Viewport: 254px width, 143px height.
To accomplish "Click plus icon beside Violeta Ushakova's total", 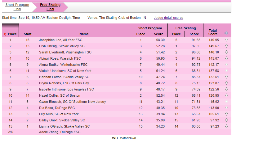I will click(x=226, y=71).
